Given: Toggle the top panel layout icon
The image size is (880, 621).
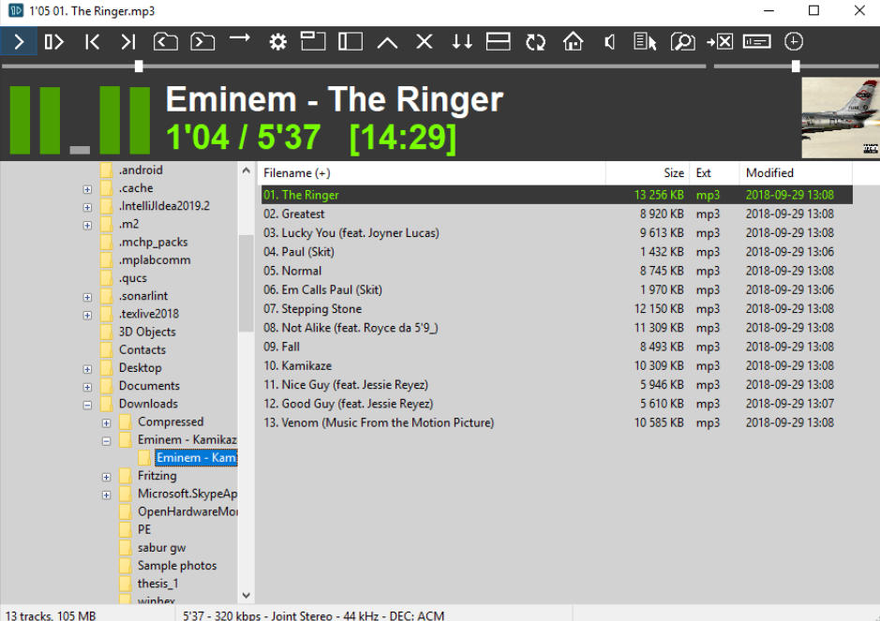Looking at the screenshot, I should (313, 41).
